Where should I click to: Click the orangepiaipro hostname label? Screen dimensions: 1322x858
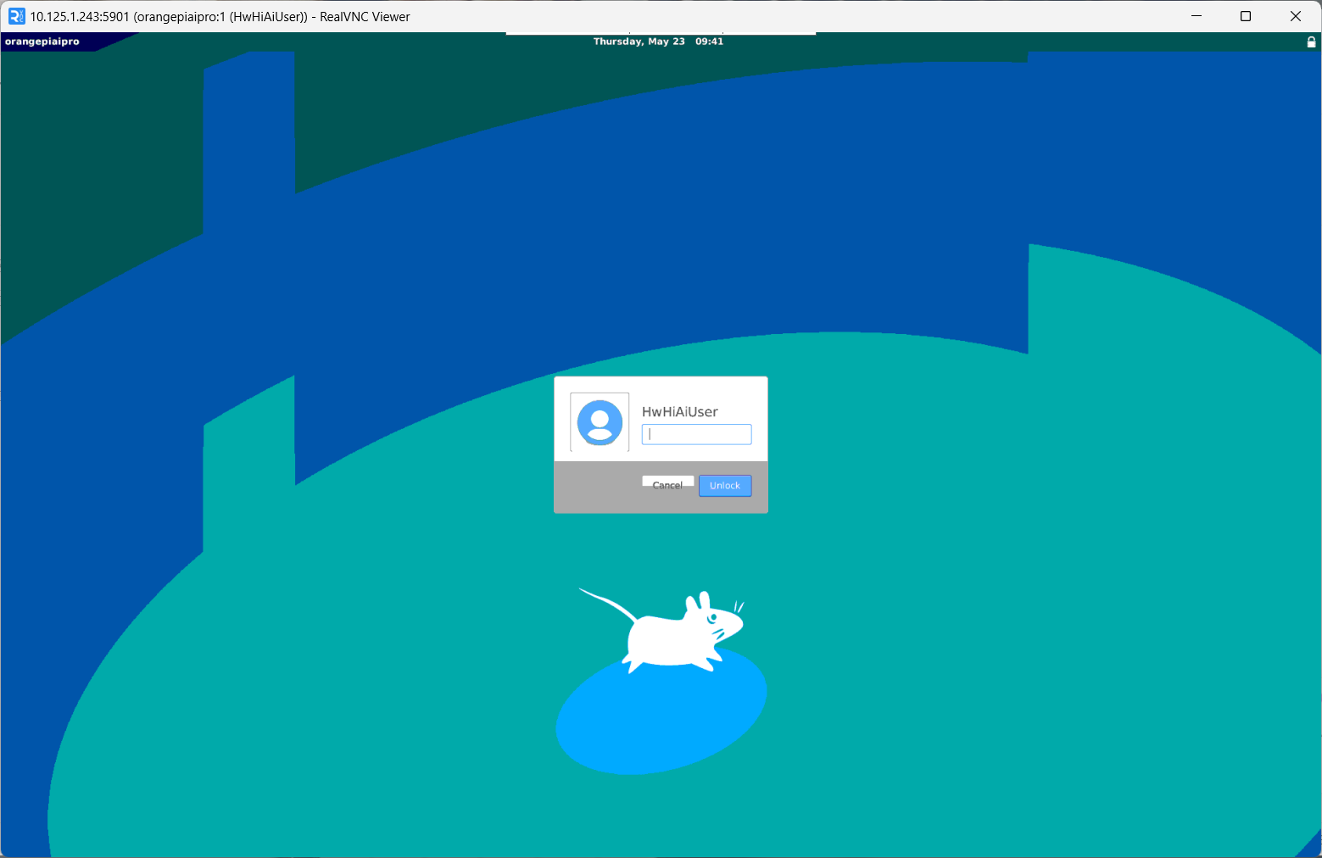42,42
